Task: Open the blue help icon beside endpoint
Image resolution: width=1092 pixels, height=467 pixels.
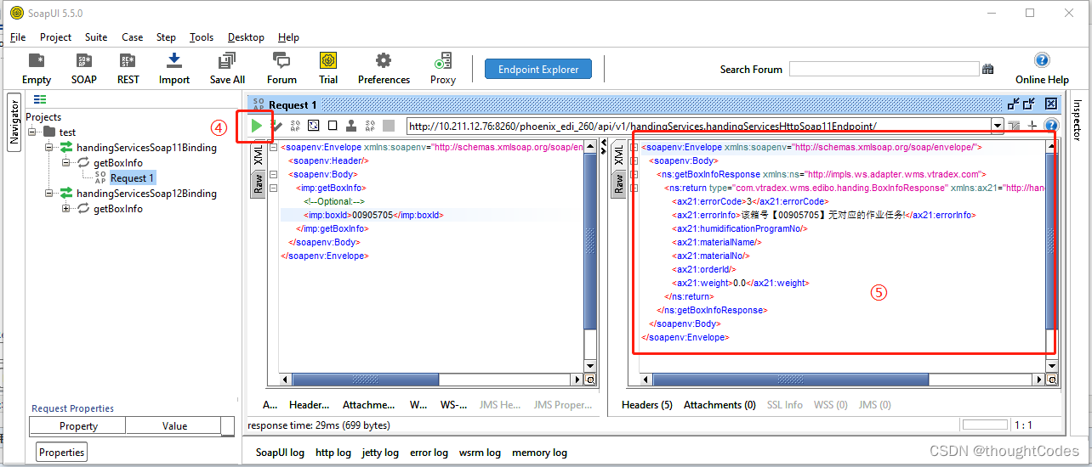Action: 1051,126
